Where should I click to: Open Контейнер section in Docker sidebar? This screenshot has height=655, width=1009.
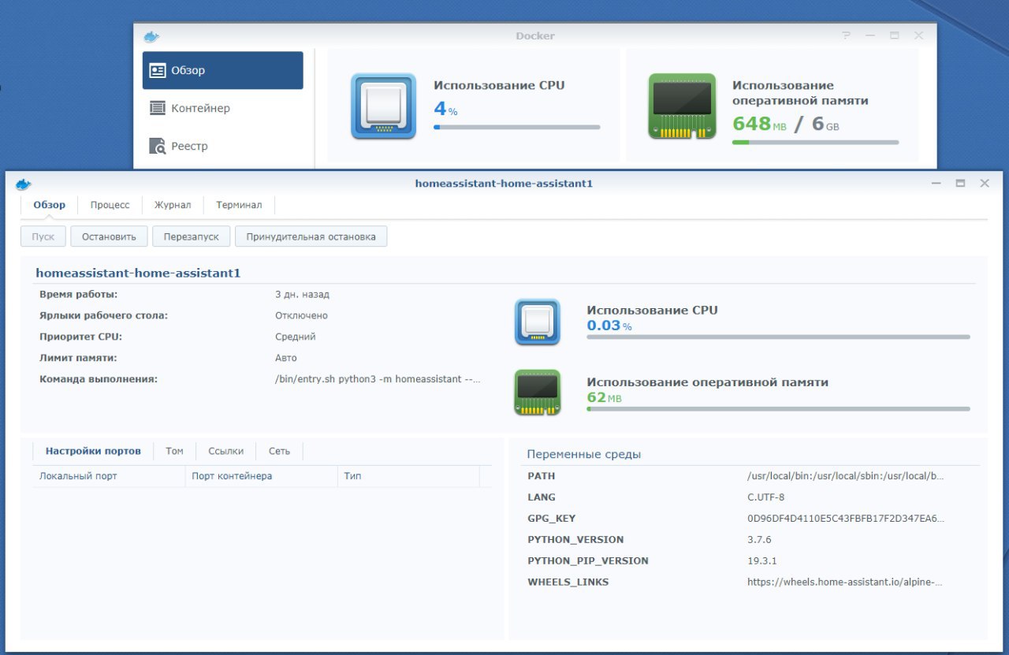(223, 108)
